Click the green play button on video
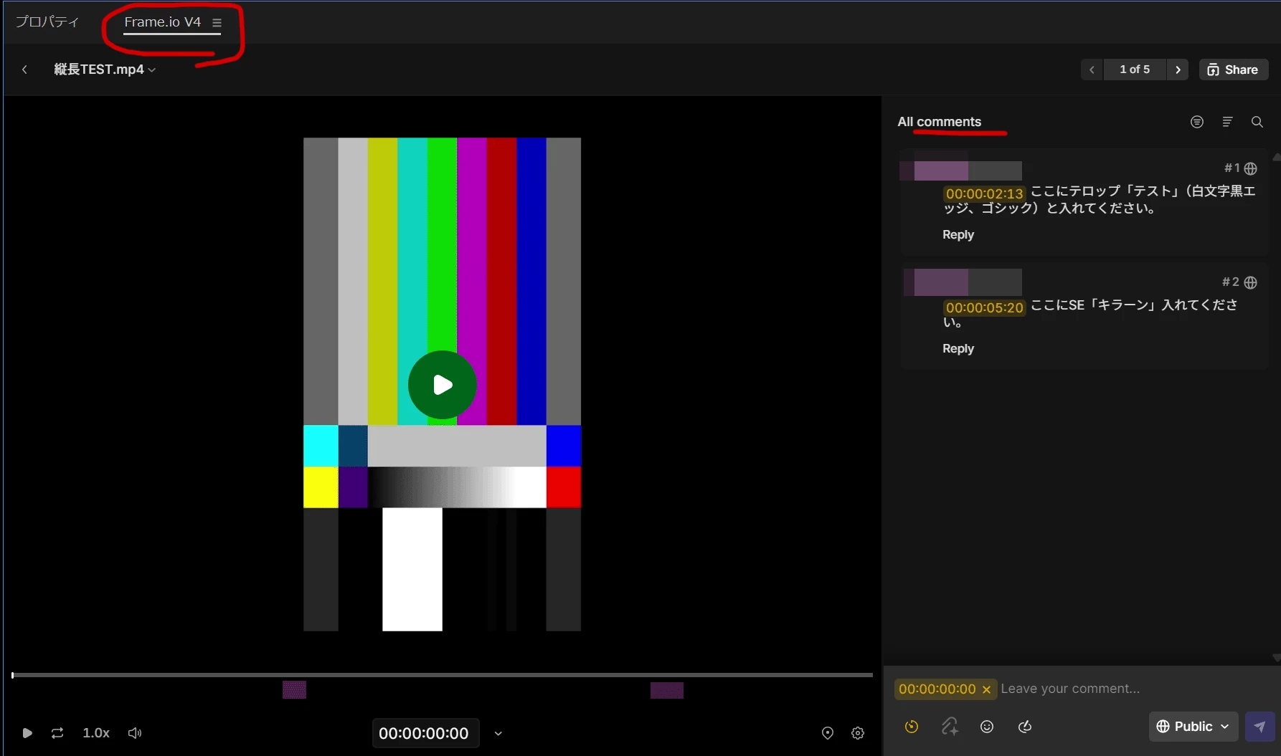 (442, 385)
